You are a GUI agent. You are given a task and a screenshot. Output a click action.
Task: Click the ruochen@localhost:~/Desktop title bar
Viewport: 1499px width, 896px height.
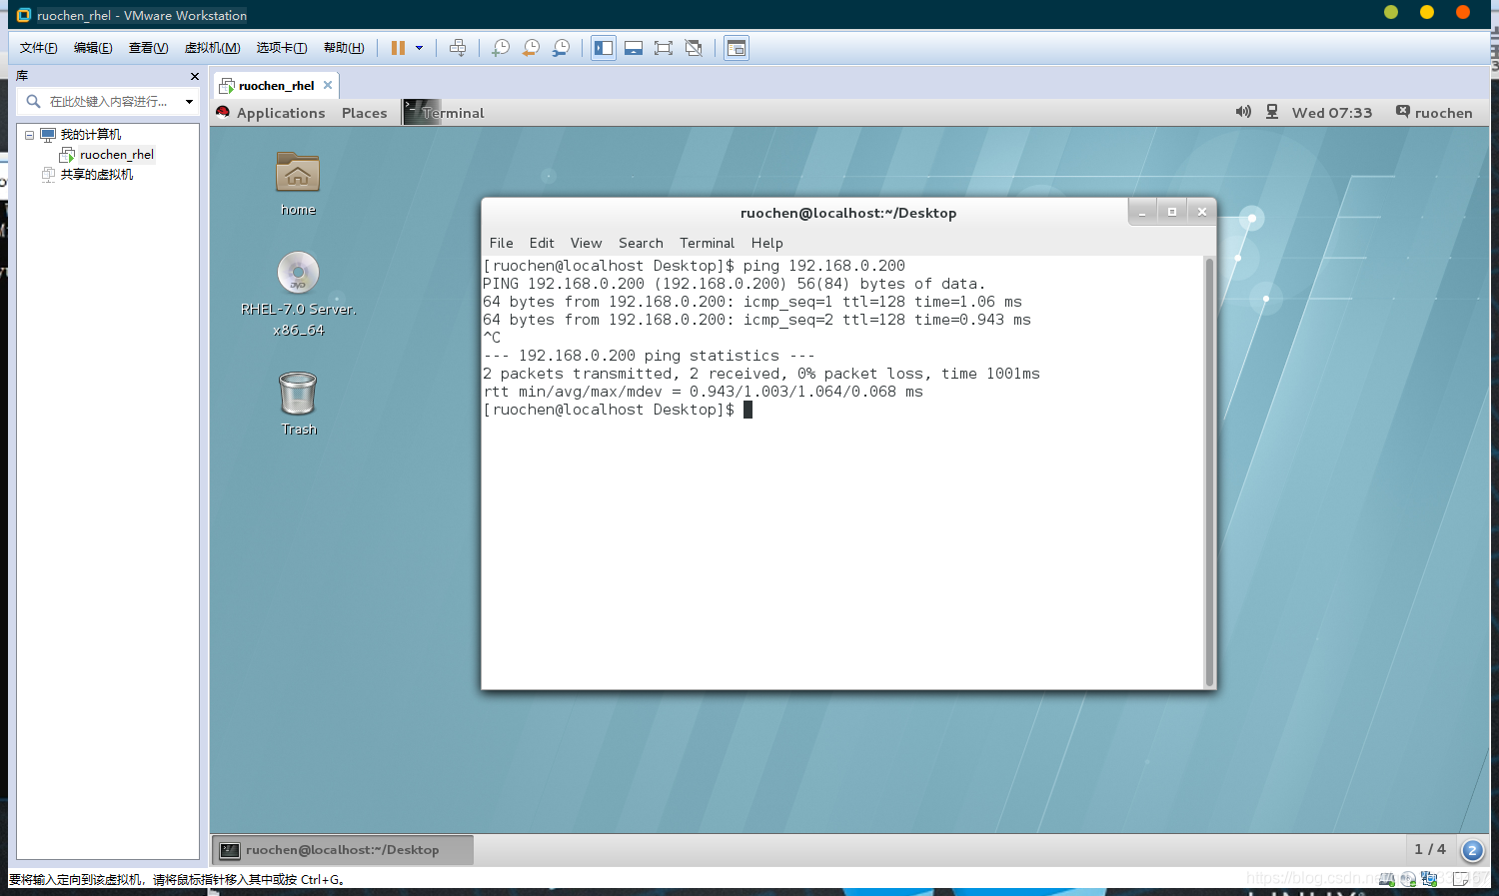pyautogui.click(x=848, y=213)
